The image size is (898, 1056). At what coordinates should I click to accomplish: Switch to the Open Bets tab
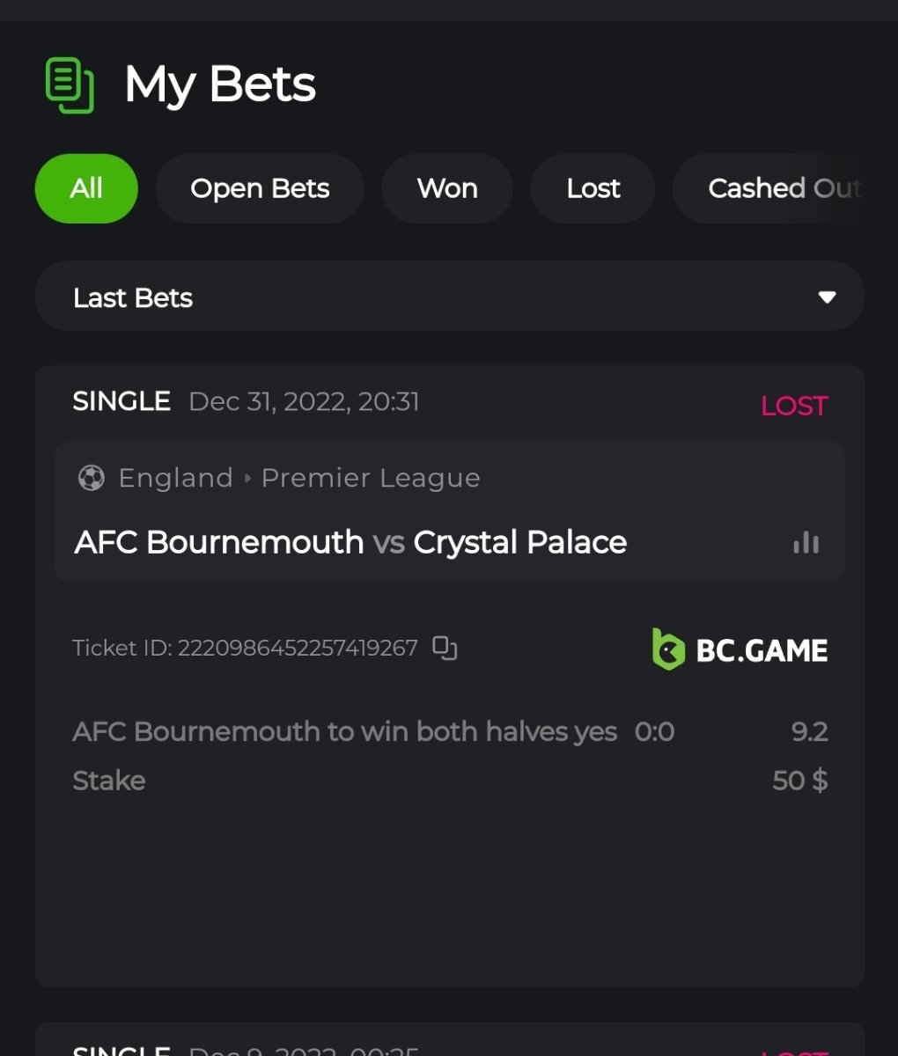coord(260,188)
